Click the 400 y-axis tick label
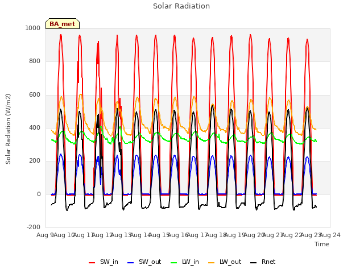This screenshot has width=364, height=273. coord(35,127)
